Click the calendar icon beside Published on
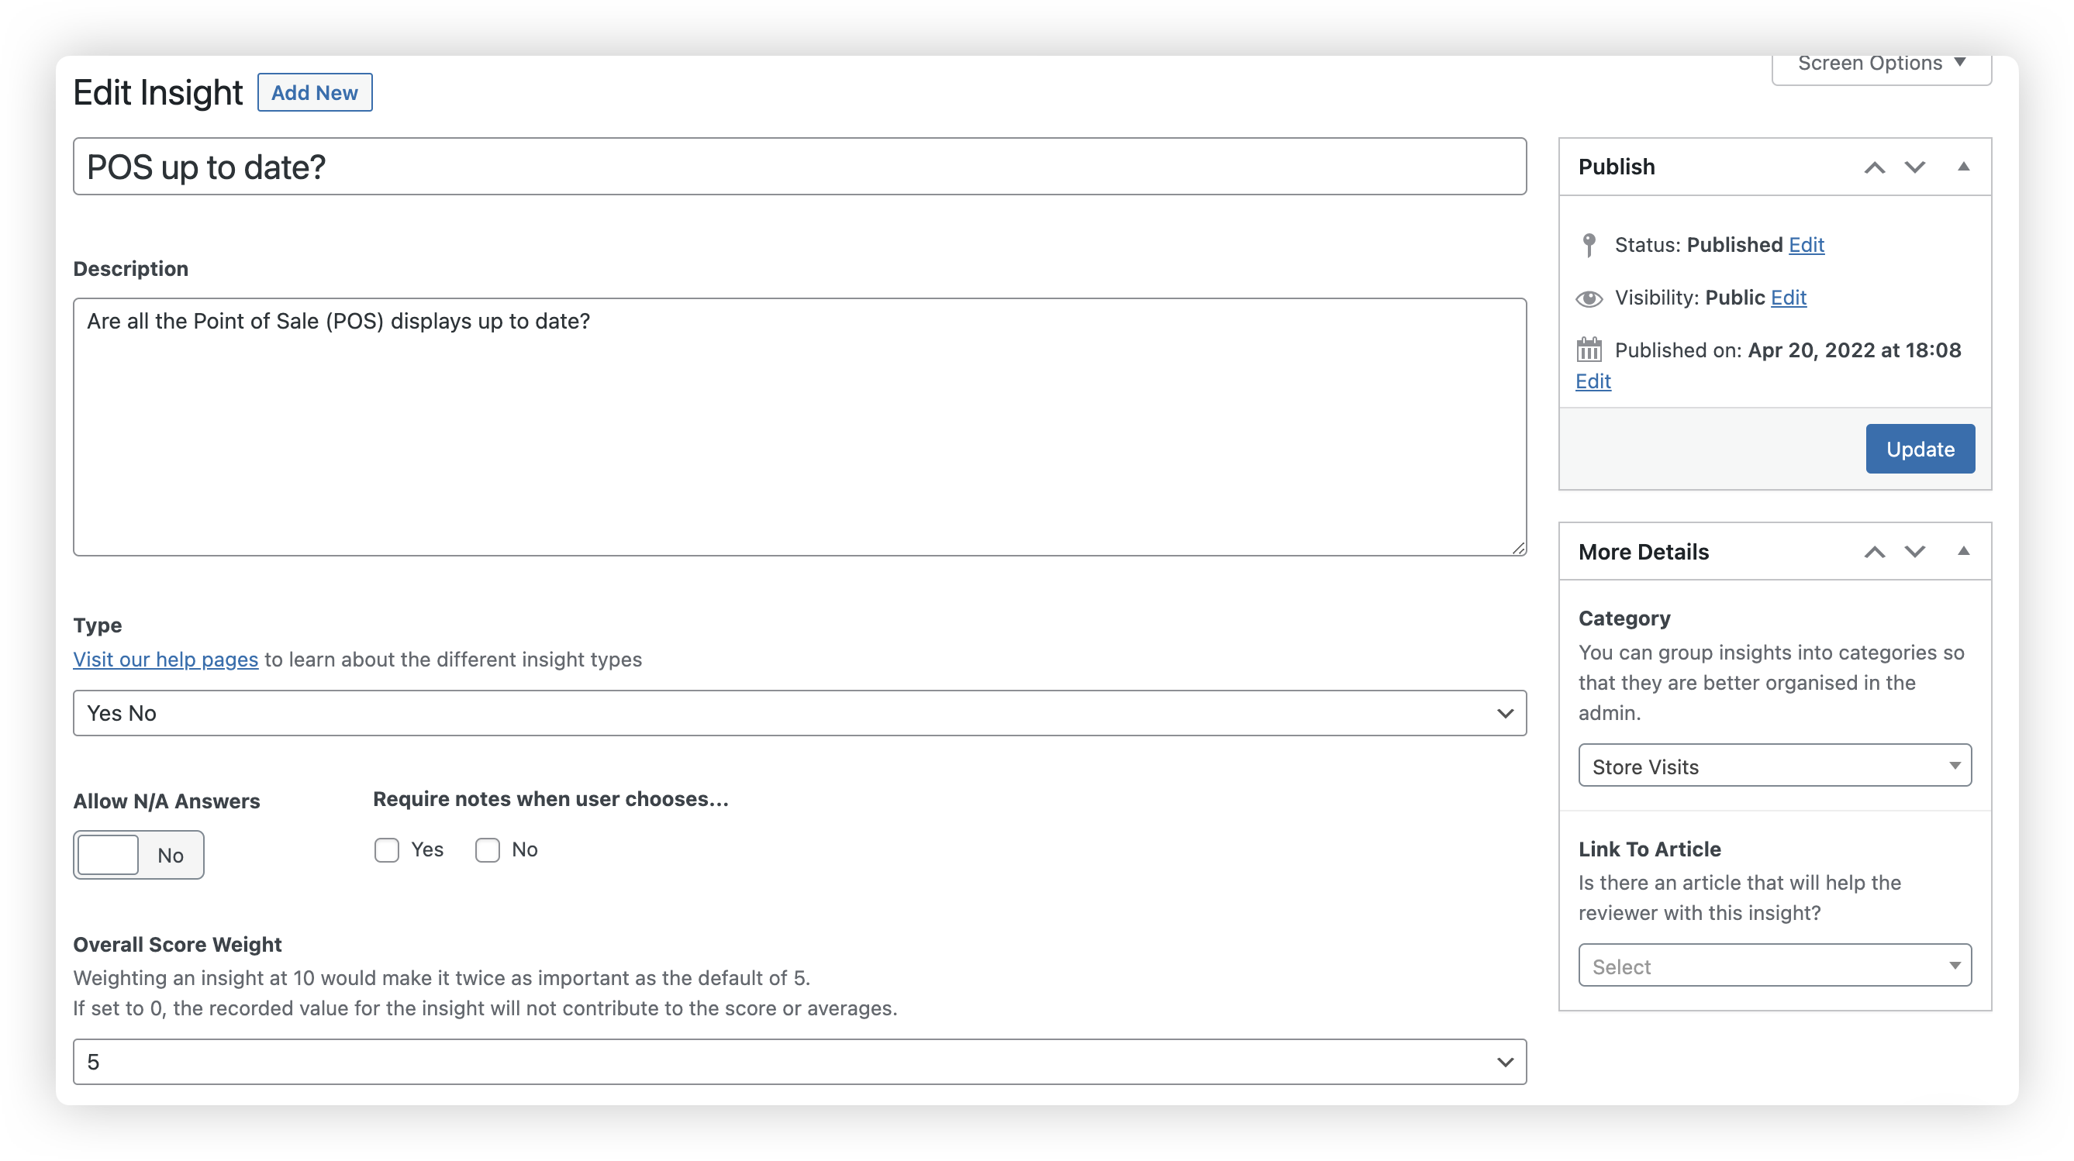The width and height of the screenshot is (2074, 1161). coord(1589,350)
